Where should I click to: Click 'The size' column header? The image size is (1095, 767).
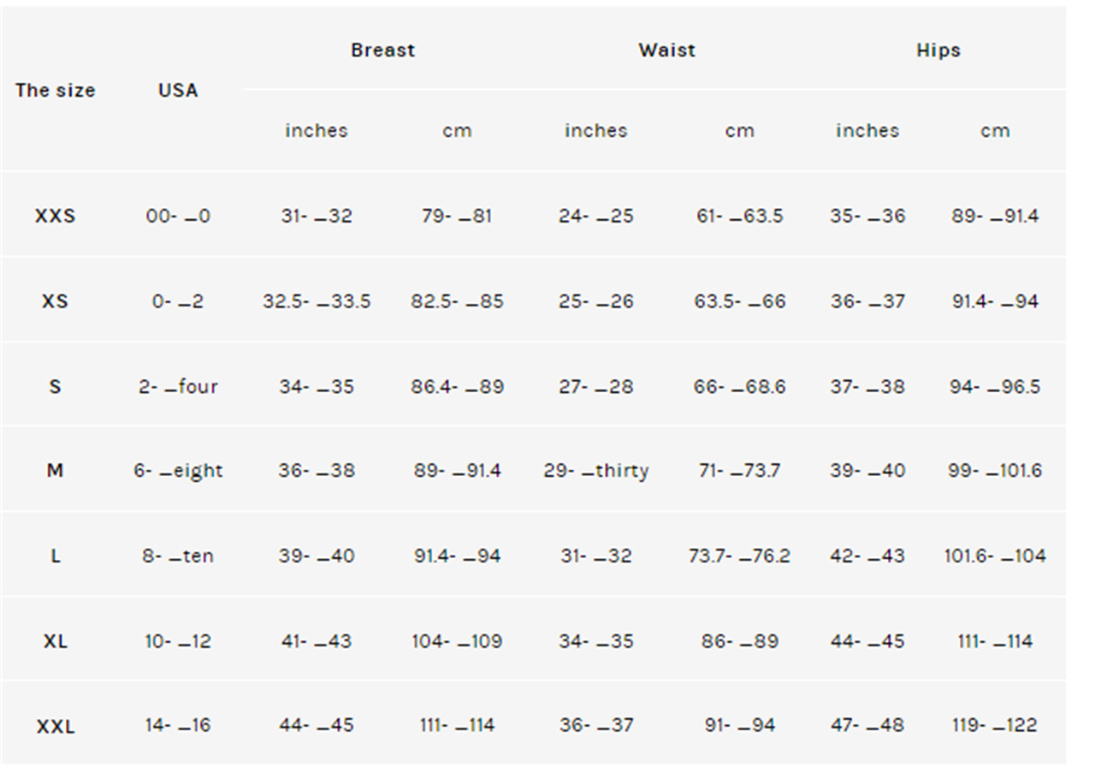click(55, 90)
